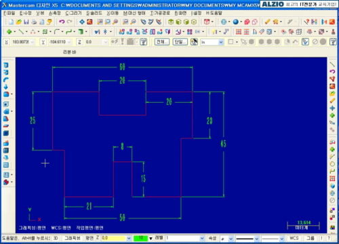339x244 pixels.
Task: Click the 전체 (All) selection button
Action: click(162, 42)
